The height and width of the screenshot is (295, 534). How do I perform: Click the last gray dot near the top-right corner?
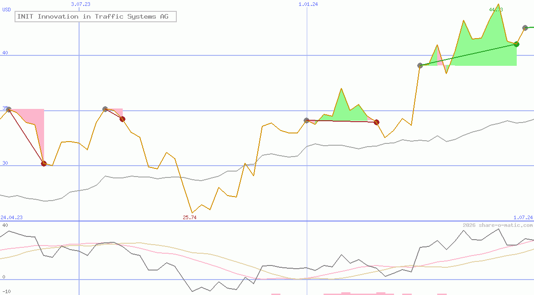click(x=525, y=28)
